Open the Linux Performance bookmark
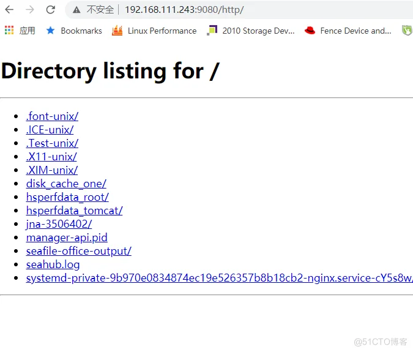413x352 pixels. [x=162, y=31]
